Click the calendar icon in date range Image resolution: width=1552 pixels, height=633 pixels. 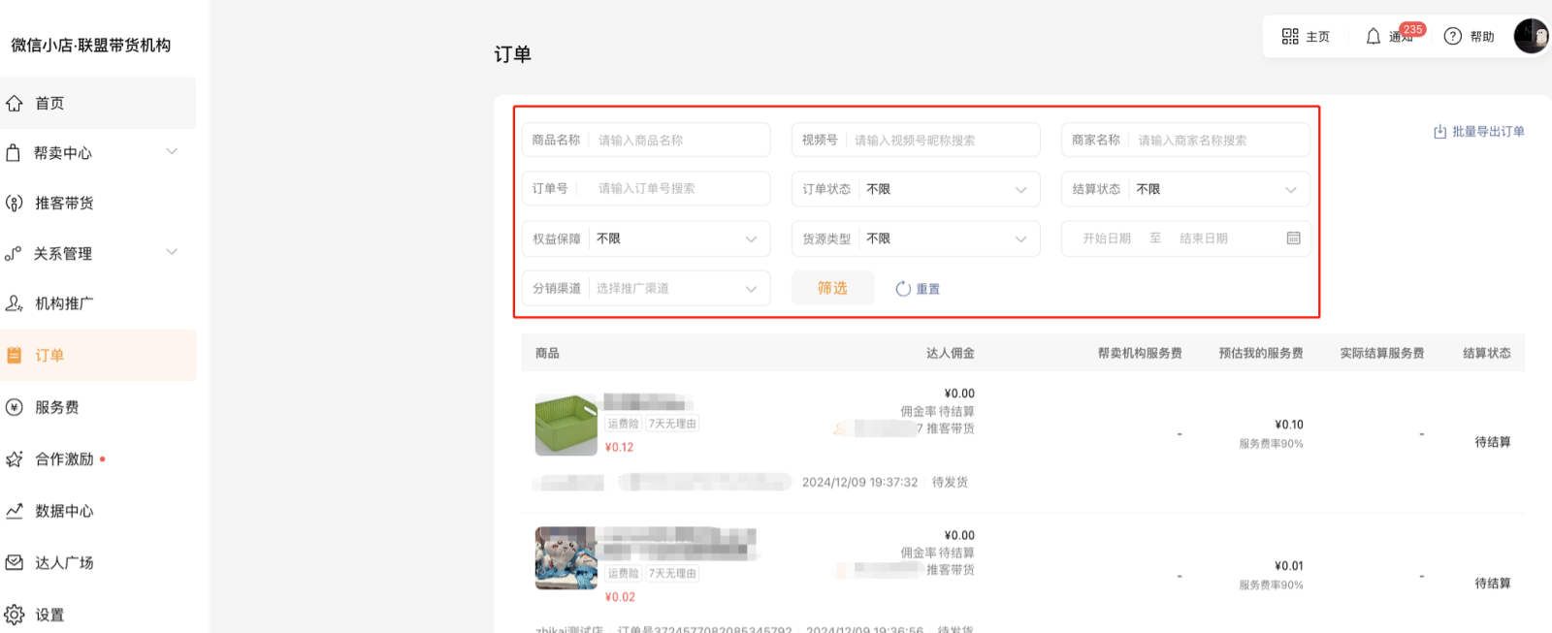pos(1293,238)
